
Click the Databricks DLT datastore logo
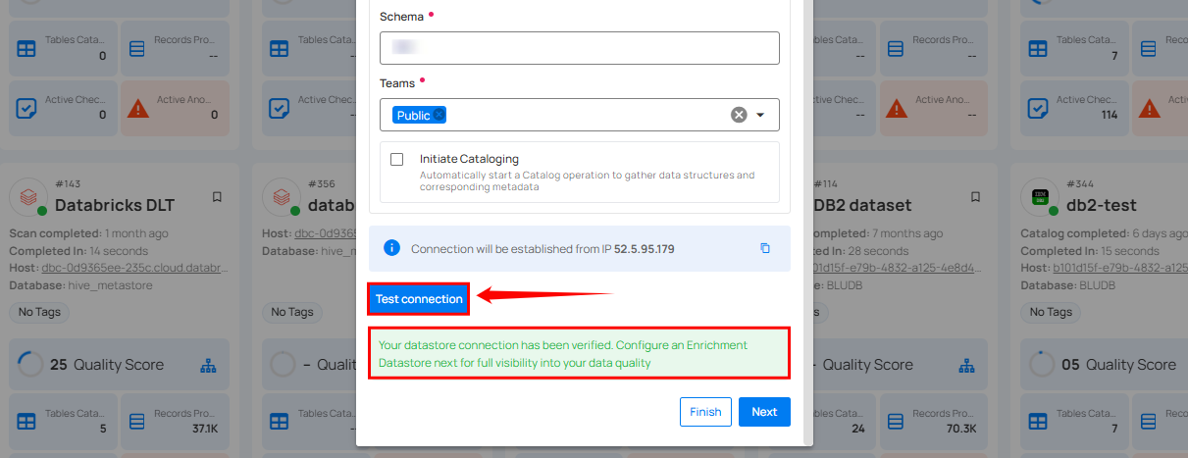pyautogui.click(x=29, y=197)
